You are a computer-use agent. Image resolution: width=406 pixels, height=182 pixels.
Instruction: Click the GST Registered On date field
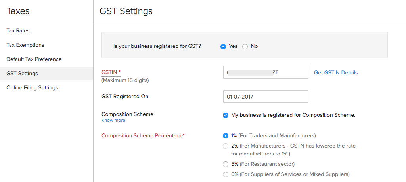(266, 97)
